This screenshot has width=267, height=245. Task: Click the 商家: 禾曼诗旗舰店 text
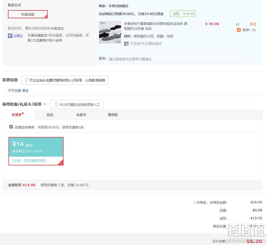click(114, 6)
